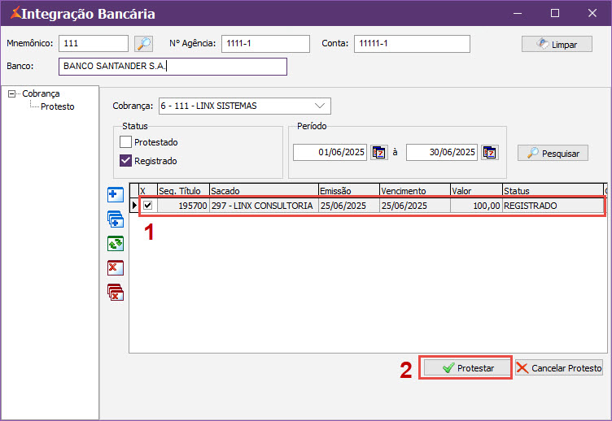Click the Valor column header
Screen dimensions: 612x421
coord(477,191)
